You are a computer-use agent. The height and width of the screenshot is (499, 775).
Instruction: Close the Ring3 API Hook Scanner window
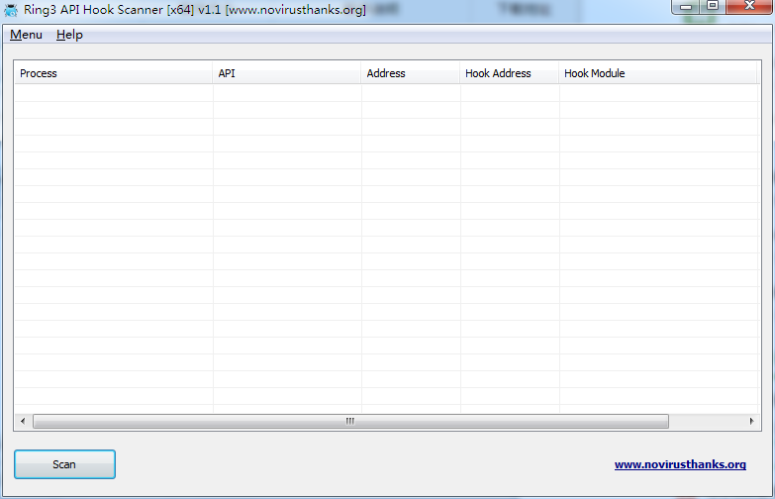pos(749,6)
